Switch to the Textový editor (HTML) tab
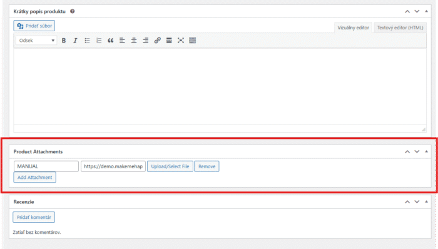 coord(400,28)
